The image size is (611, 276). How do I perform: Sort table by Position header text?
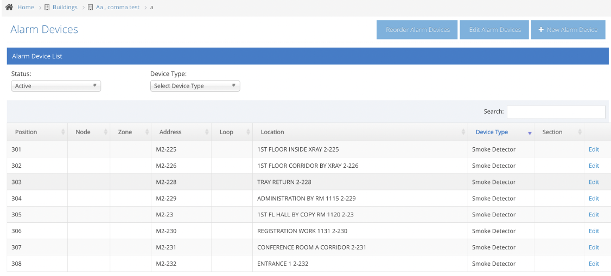click(x=26, y=132)
